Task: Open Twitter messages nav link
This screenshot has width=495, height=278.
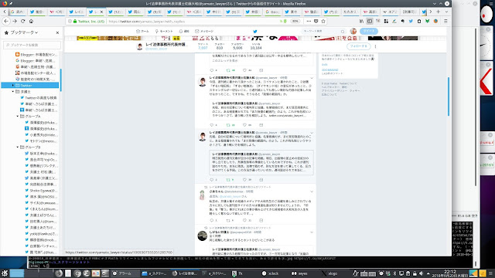Action: pyautogui.click(x=204, y=31)
